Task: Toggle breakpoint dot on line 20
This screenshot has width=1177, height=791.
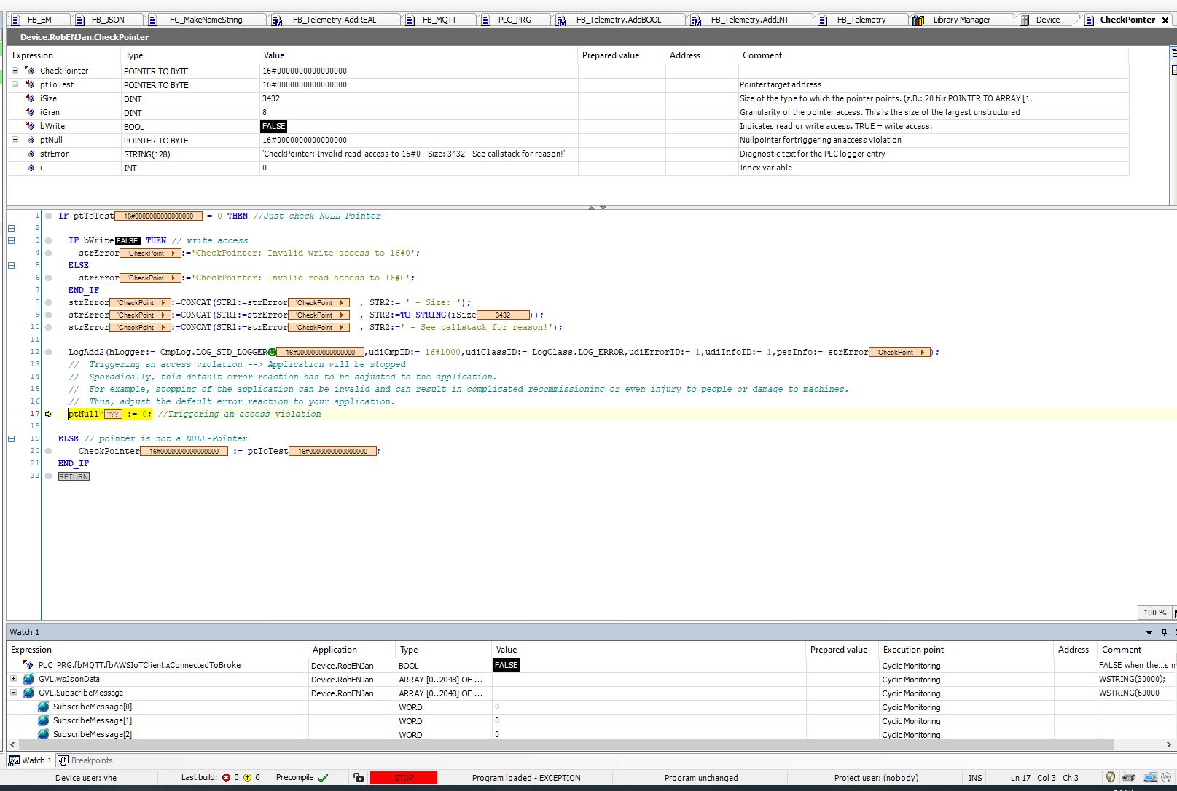Action: coord(49,451)
